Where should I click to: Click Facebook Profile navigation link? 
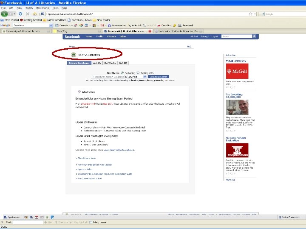[x=100, y=36]
